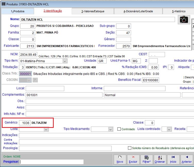Click the Seção field 47
The image size is (194, 167).
[124, 33]
